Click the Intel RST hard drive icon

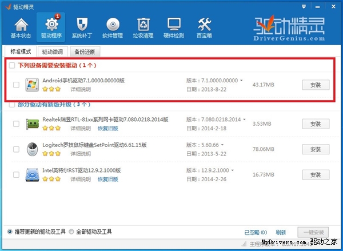[32, 175]
